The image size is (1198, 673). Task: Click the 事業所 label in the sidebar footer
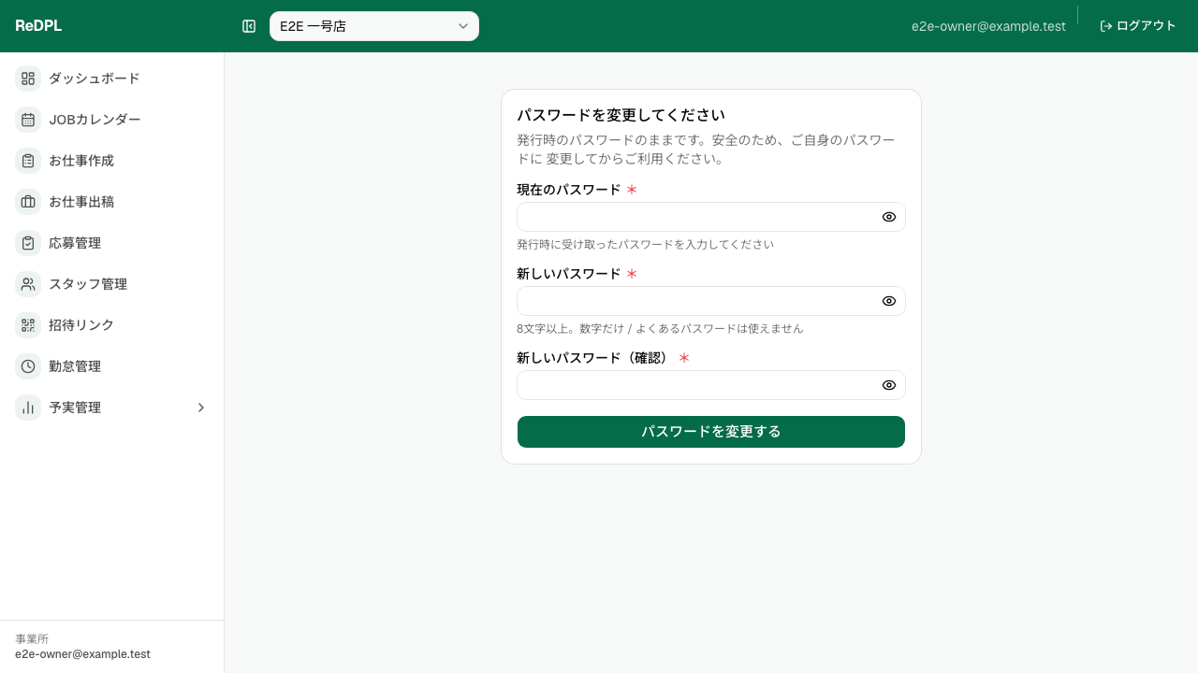pos(32,639)
